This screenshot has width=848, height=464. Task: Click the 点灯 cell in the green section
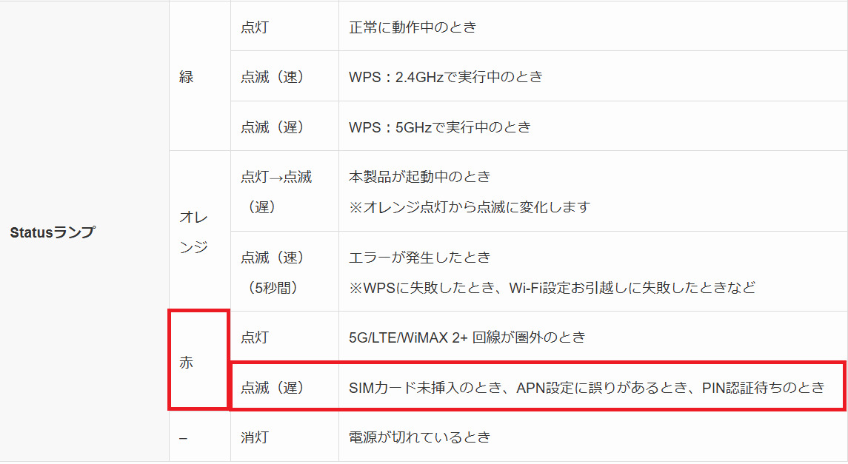click(284, 27)
